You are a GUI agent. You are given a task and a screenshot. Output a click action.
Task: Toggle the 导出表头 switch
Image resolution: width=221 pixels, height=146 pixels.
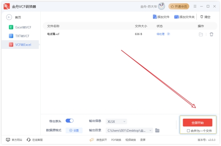(70, 121)
